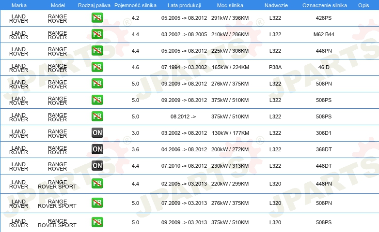379x232 pixels.
Task: Click the Rodzaj paliwa column header
Action: coord(95,5)
